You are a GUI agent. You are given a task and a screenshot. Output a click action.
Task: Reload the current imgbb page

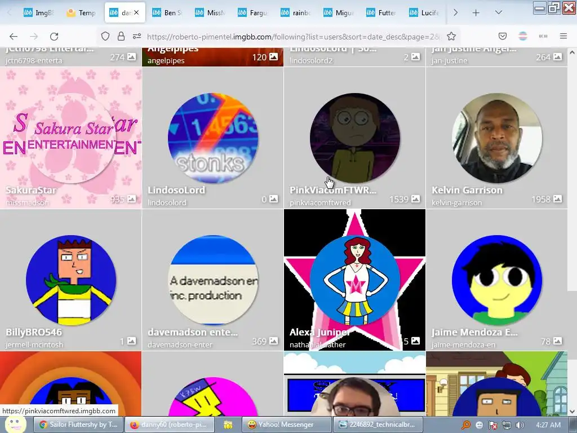[x=54, y=36]
